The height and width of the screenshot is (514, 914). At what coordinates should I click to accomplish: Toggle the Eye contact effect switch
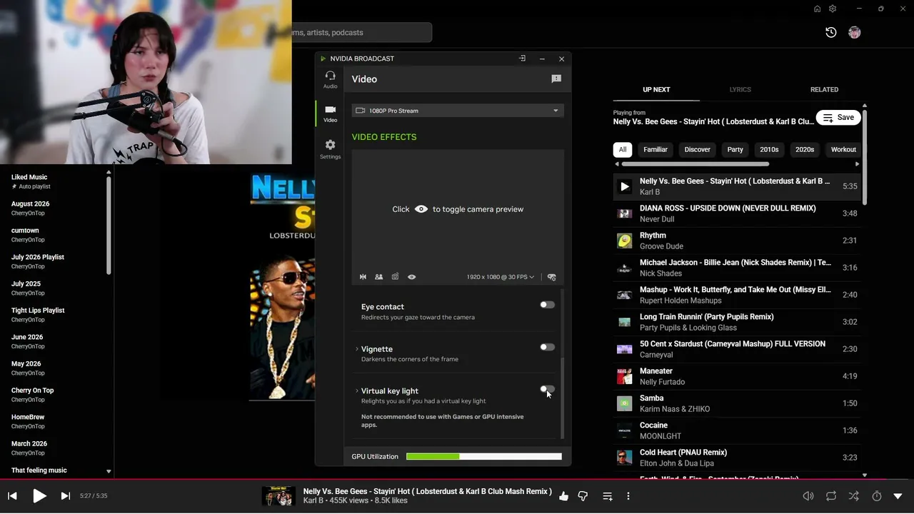tap(547, 305)
